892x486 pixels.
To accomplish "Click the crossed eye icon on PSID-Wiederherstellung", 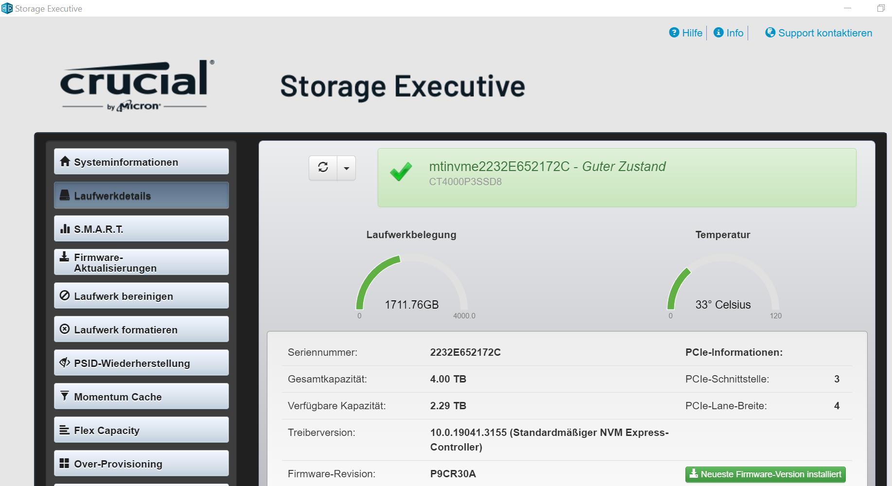I will (x=65, y=363).
